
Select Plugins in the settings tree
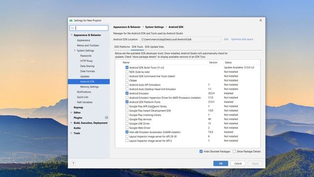tap(78, 118)
